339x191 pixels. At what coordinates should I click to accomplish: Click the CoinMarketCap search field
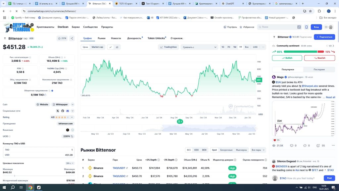pyautogui.click(x=279, y=27)
